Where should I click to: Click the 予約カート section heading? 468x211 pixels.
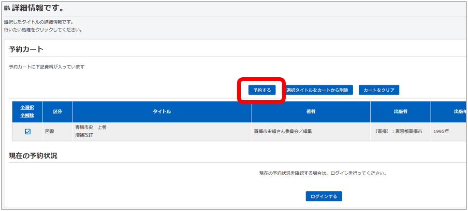(x=26, y=49)
